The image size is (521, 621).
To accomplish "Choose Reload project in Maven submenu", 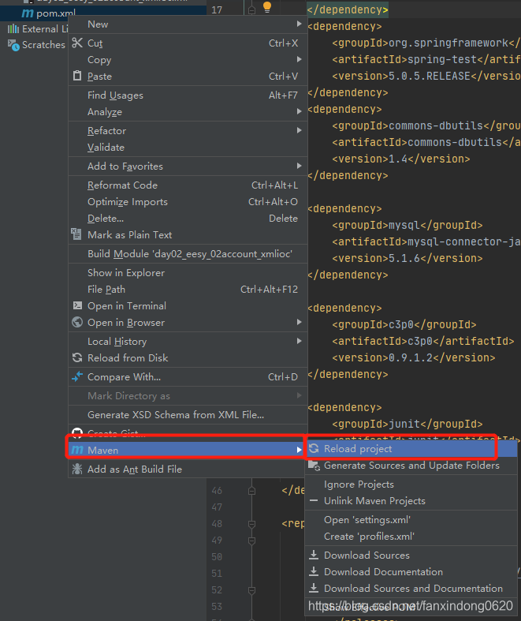I will click(411, 449).
